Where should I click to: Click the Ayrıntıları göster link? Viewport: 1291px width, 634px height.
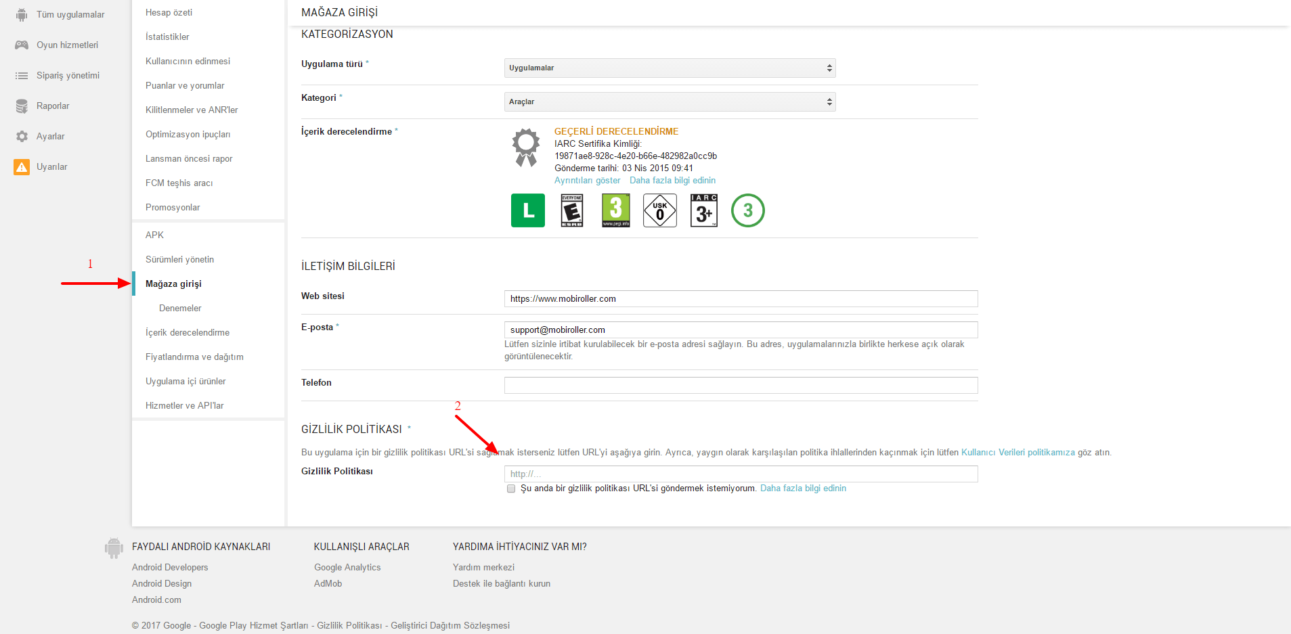[587, 181]
